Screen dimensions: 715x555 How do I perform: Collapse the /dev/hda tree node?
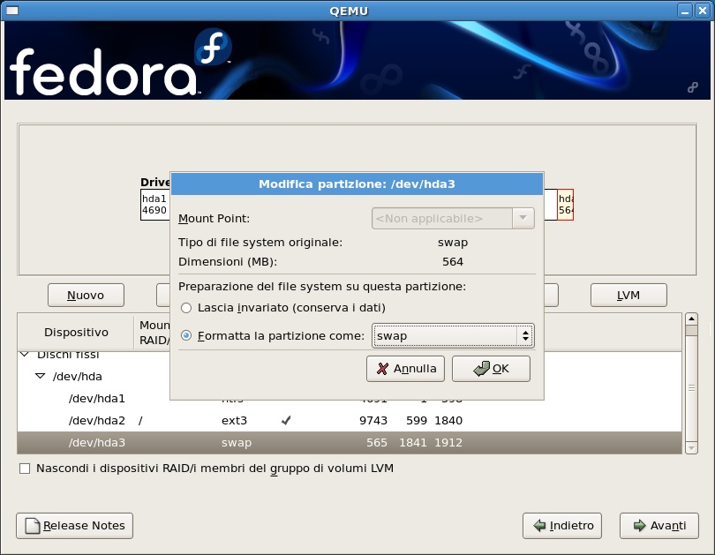click(x=40, y=377)
